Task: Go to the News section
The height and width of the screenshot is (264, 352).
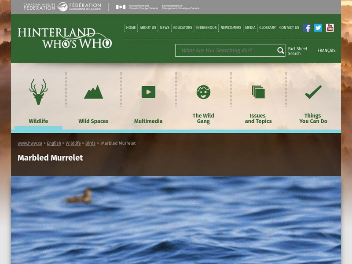Action: click(165, 28)
